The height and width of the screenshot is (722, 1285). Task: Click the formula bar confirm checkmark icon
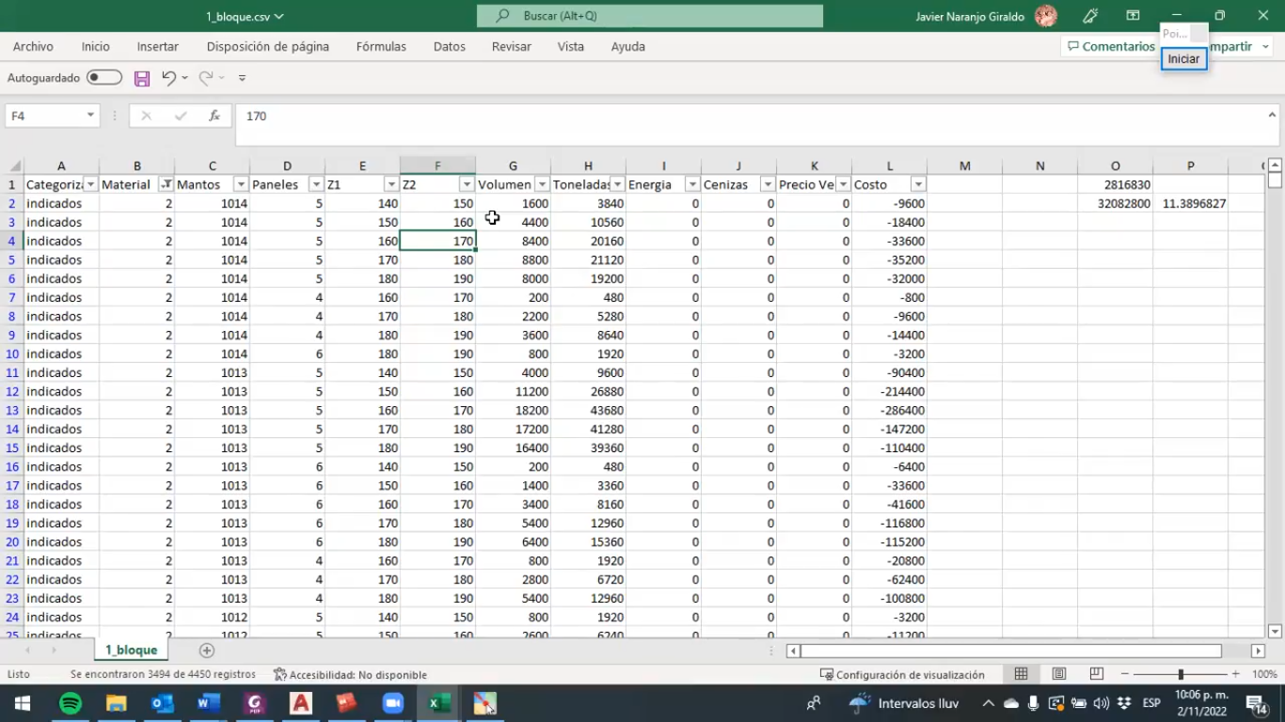point(181,116)
